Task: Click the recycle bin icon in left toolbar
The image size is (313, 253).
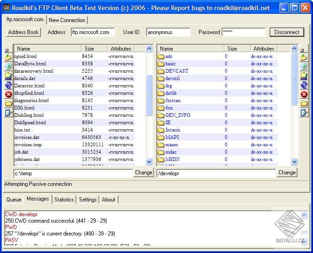Action: coord(8,67)
